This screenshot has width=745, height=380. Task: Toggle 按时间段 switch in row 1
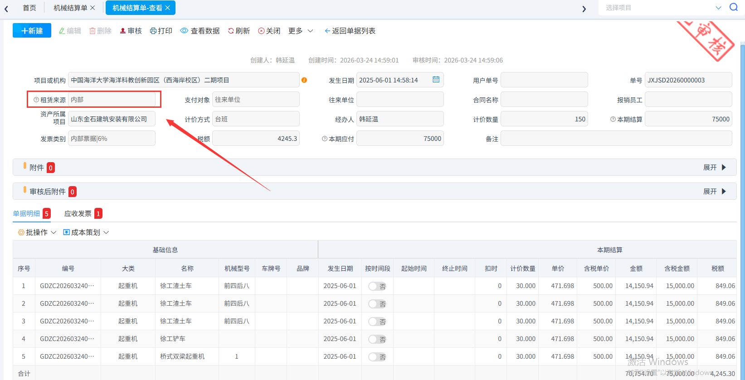377,286
